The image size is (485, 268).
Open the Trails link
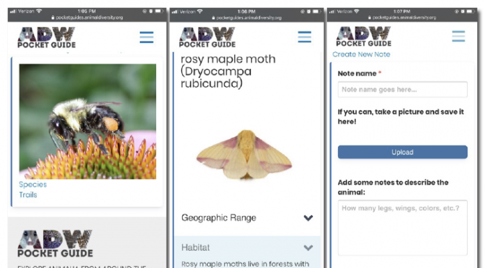pos(28,195)
